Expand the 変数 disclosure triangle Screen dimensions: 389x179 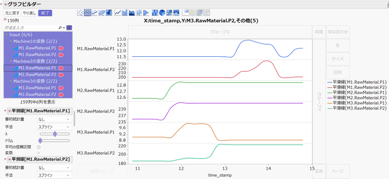point(39,153)
